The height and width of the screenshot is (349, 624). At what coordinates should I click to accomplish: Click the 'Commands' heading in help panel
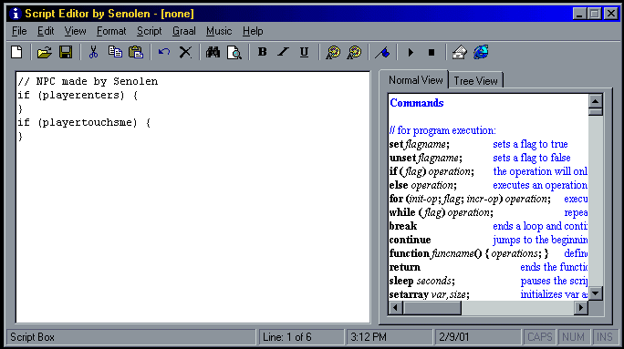pos(417,103)
